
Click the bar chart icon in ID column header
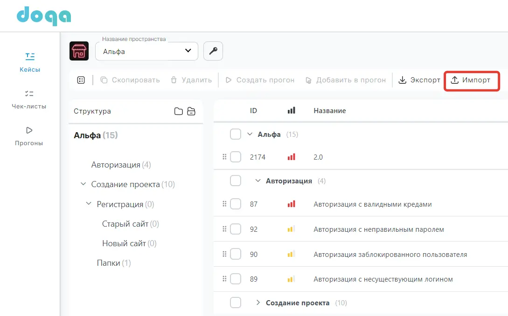[291, 110]
